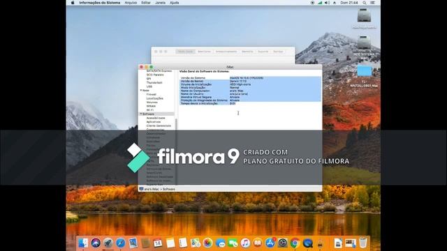Open green FaceTime icon in Dock
The height and width of the screenshot is (251, 447).
click(x=233, y=243)
